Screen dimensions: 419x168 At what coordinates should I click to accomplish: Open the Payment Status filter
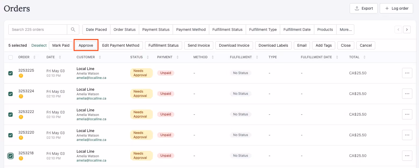click(x=156, y=30)
